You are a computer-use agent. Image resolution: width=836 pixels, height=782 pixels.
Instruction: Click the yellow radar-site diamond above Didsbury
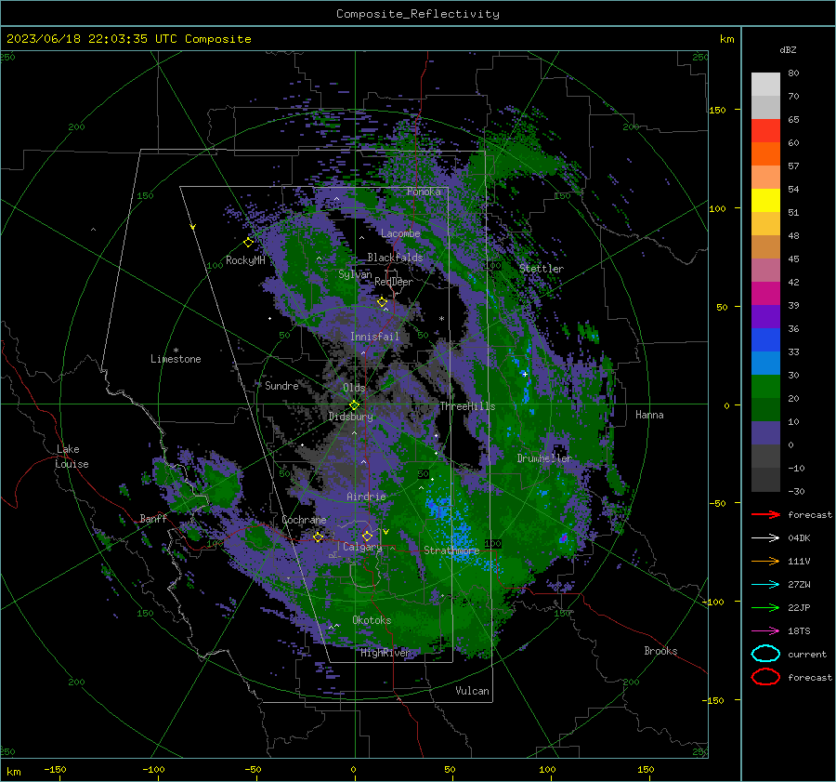click(x=354, y=405)
